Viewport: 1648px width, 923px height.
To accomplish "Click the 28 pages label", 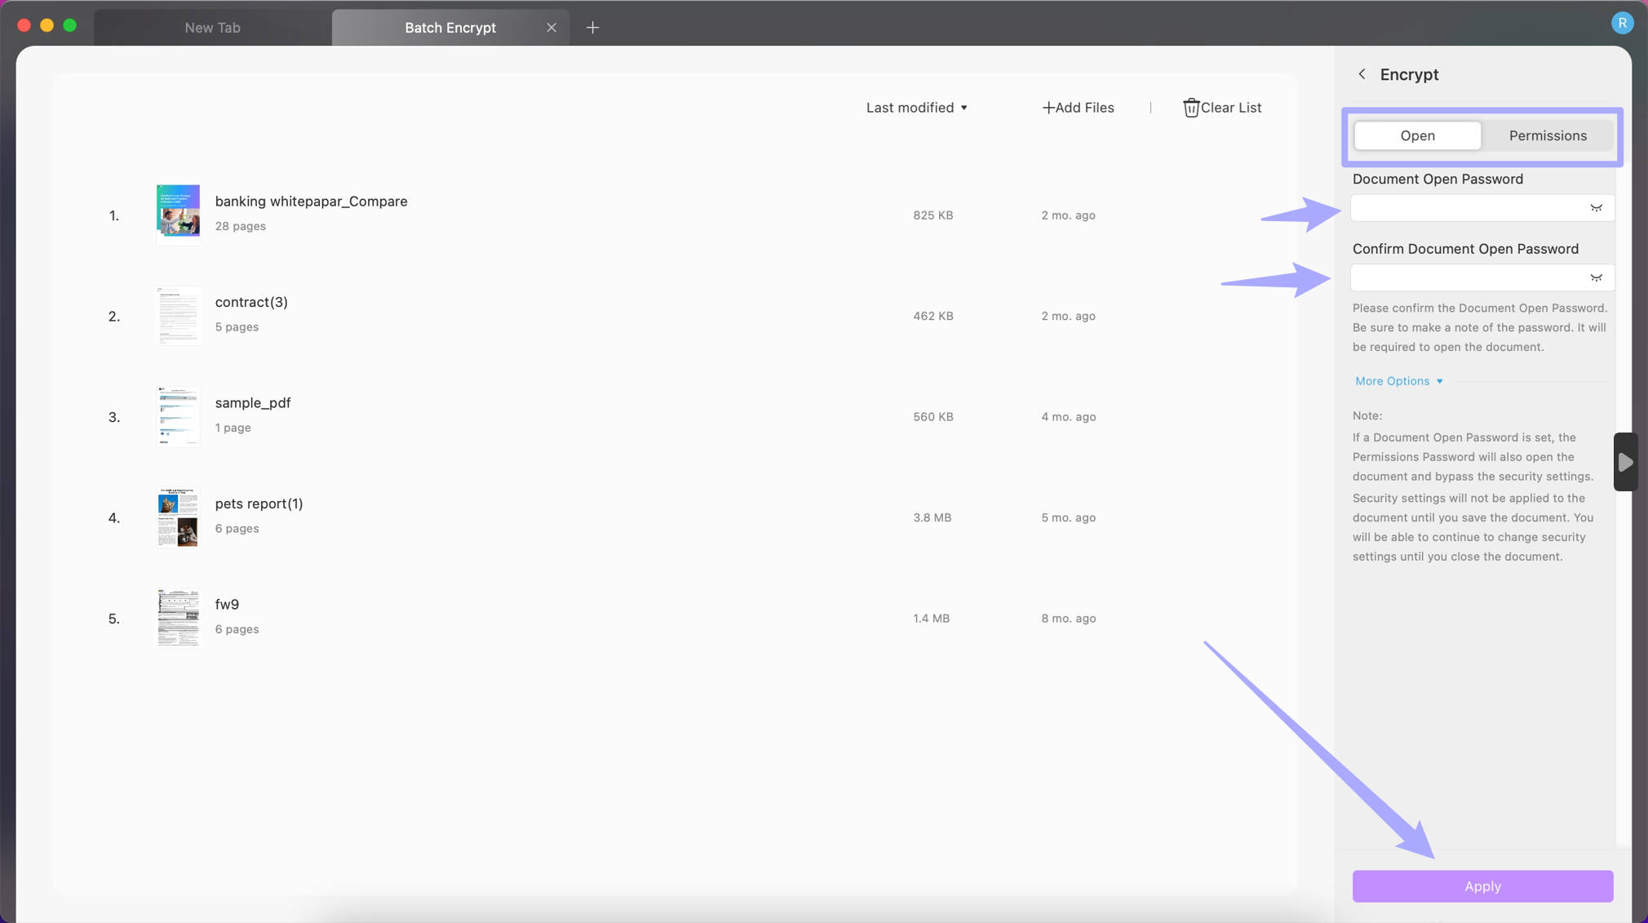I will pyautogui.click(x=240, y=226).
